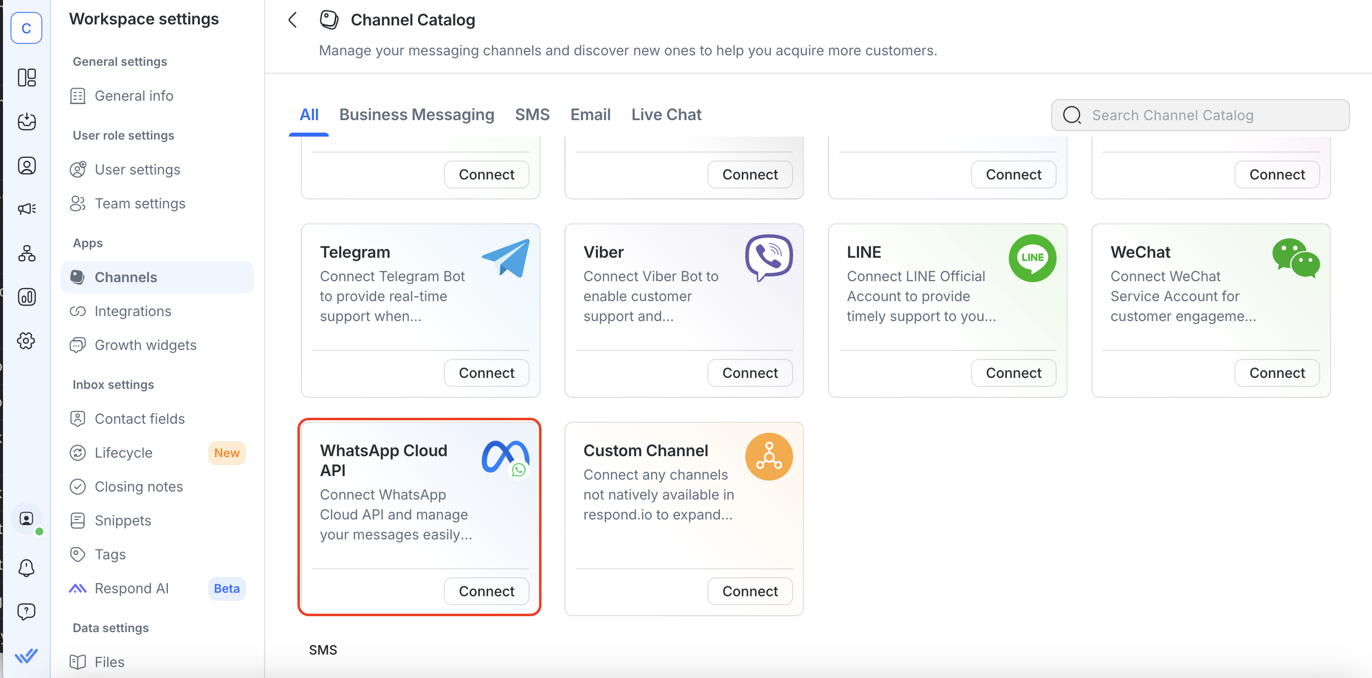The height and width of the screenshot is (678, 1372).
Task: Open Reports using the bar-chart icon
Action: point(26,297)
